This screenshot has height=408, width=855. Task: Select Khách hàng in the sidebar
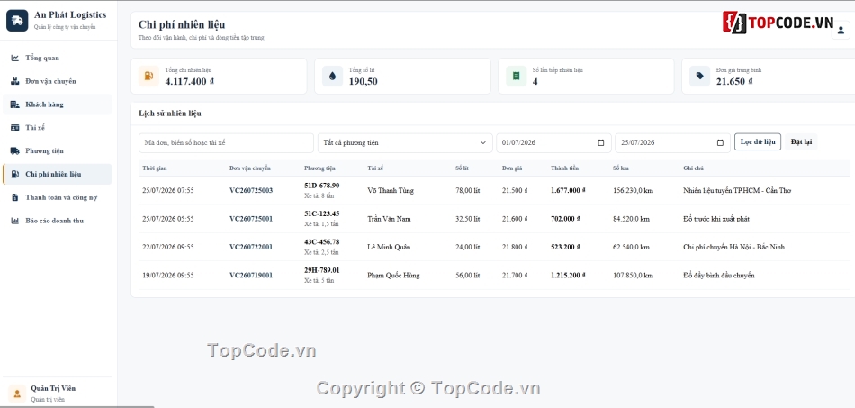pyautogui.click(x=58, y=104)
